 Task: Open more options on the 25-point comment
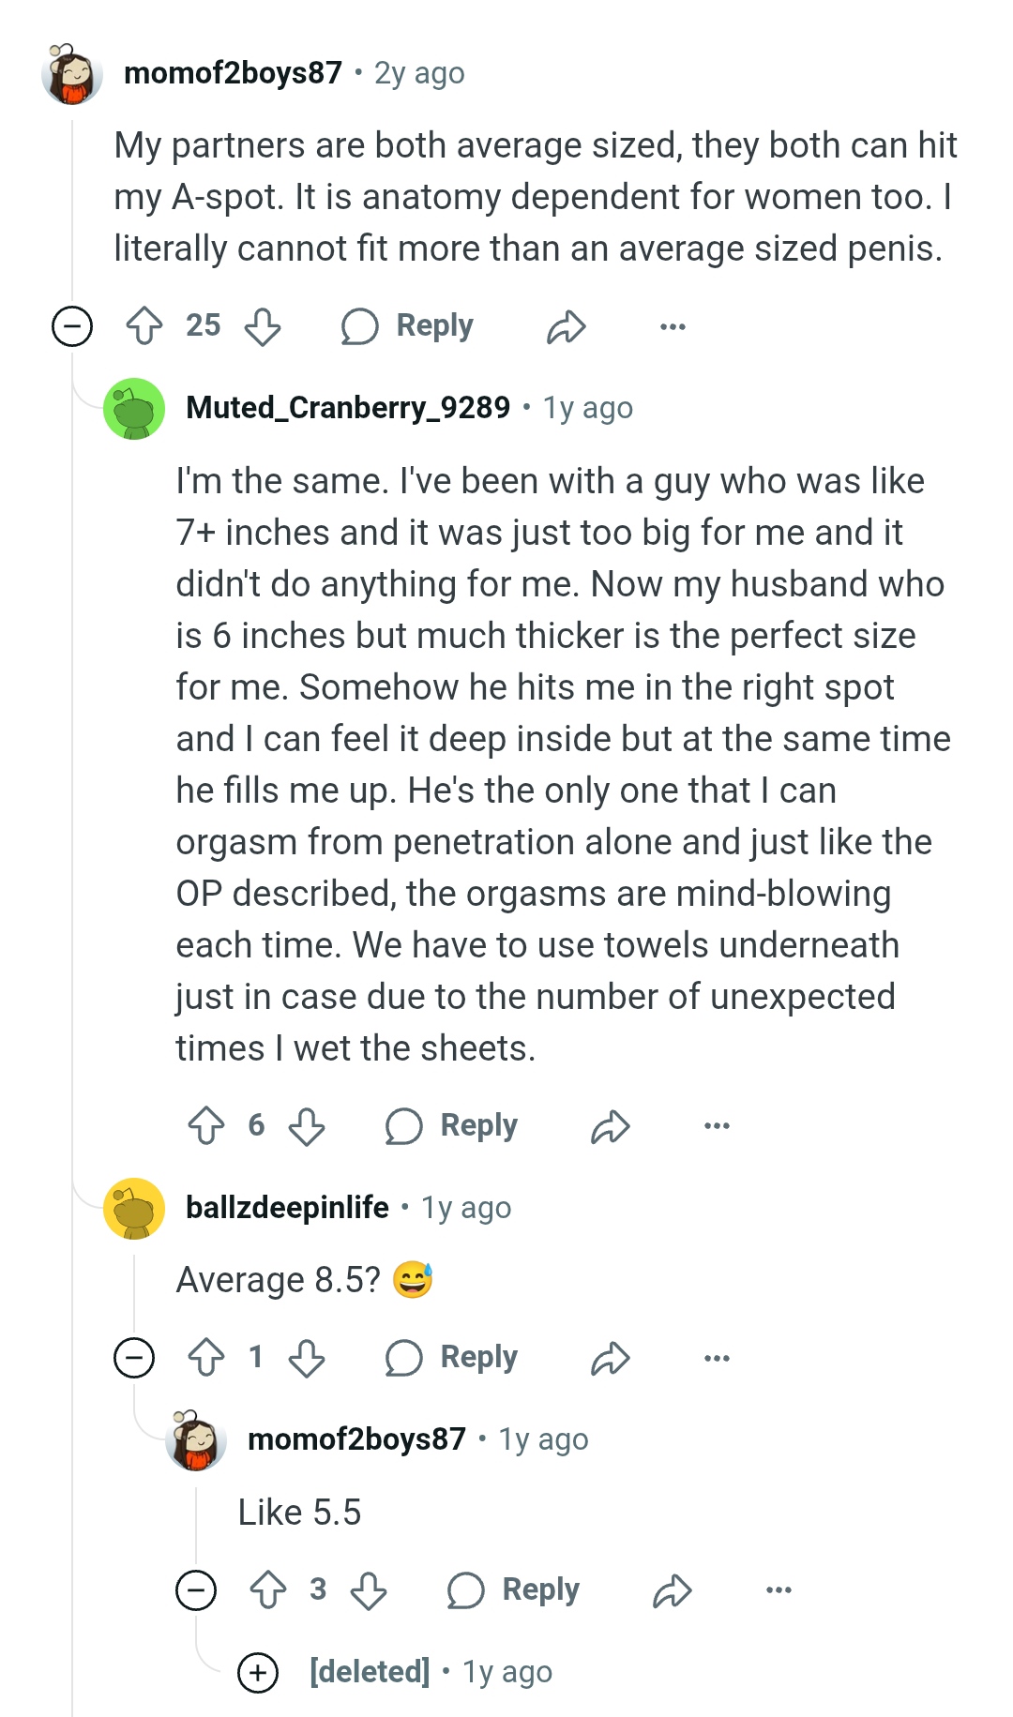point(673,326)
